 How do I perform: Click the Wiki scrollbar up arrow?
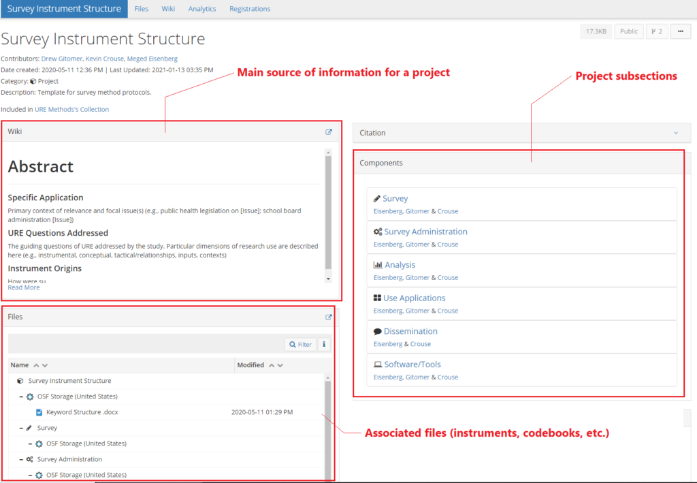(x=328, y=153)
